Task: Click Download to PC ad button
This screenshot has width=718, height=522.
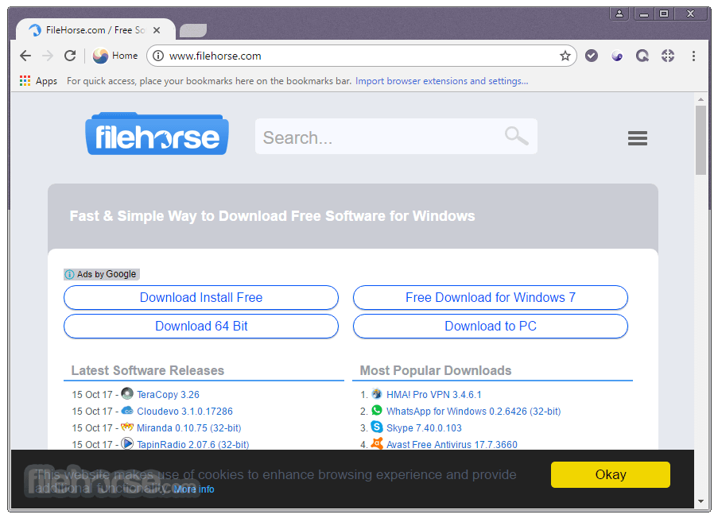Action: coord(491,327)
